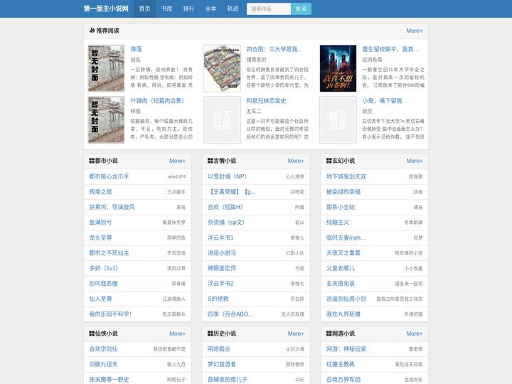The width and height of the screenshot is (512, 384).
Task: Click the grid icon beside 网游小说
Action: tap(329, 334)
